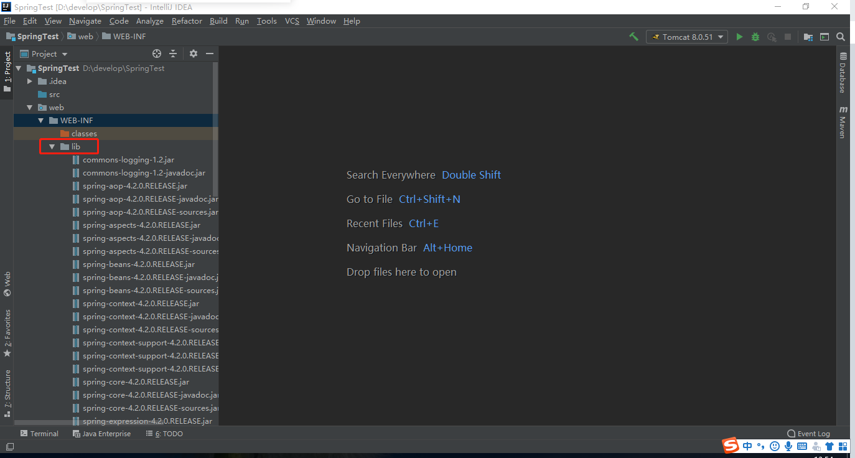
Task: Open Project Structure from the toolbar icon
Action: [x=808, y=37]
